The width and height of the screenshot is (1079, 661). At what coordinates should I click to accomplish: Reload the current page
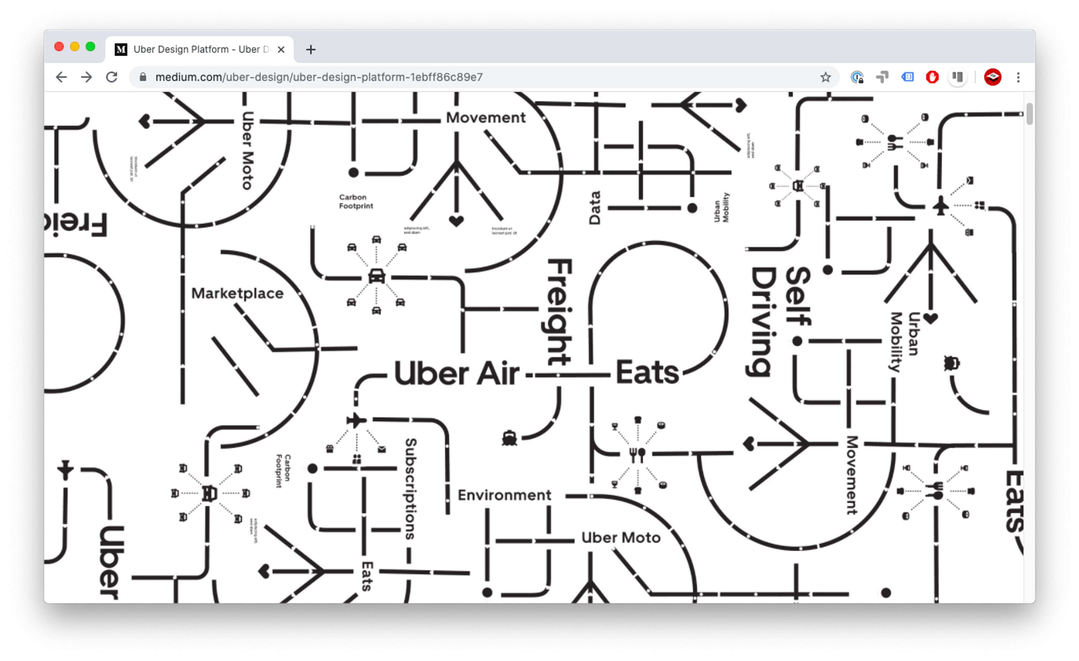point(112,77)
